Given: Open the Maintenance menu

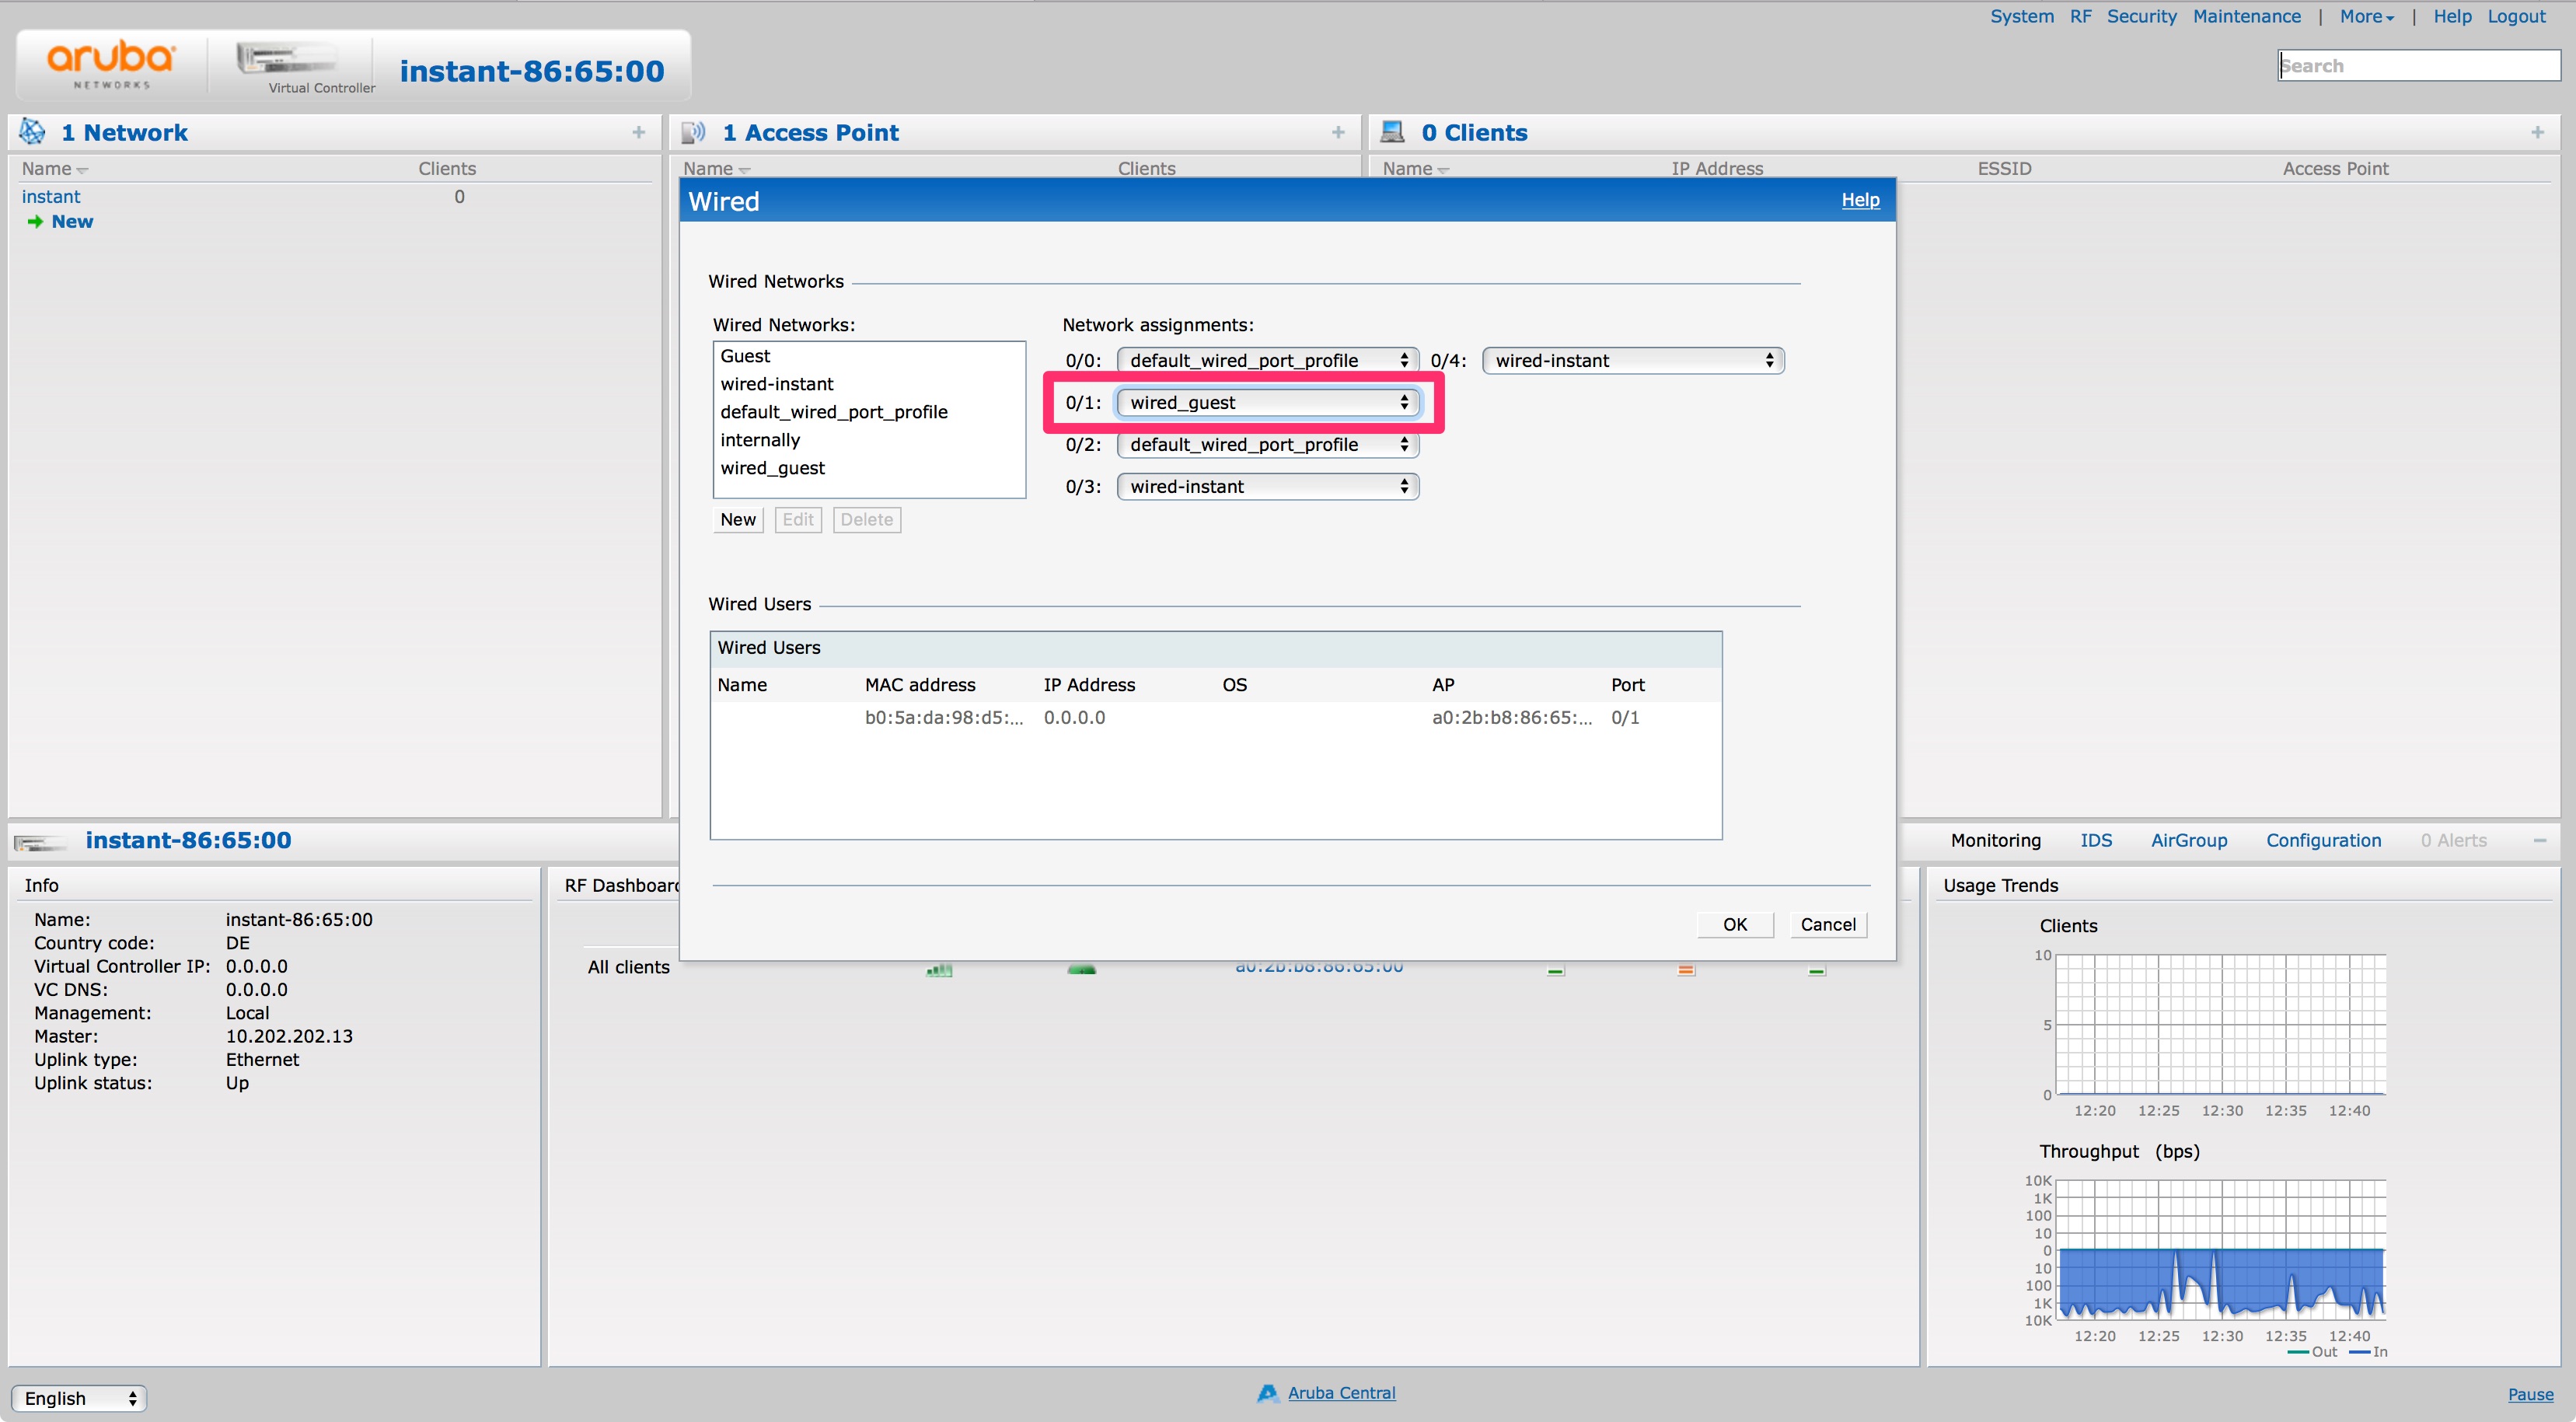Looking at the screenshot, I should [x=2246, y=16].
